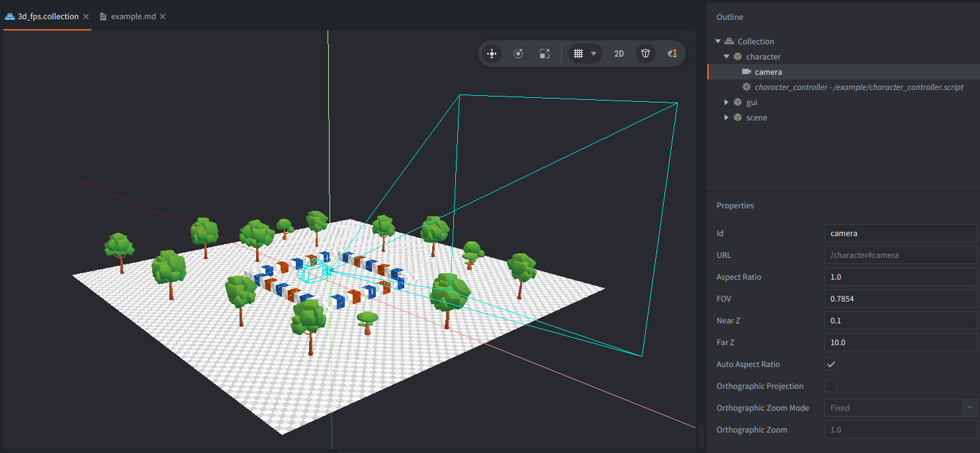
Task: Enable the Orthographic Projection checkbox
Action: [x=831, y=386]
